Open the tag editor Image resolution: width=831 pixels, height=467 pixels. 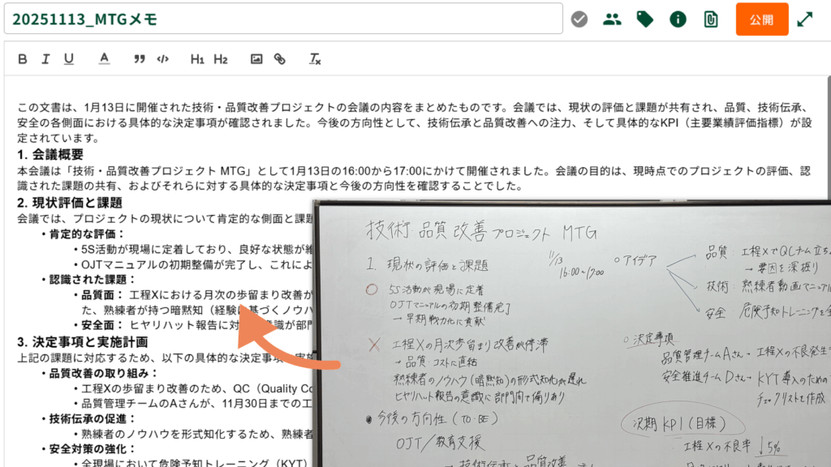(x=645, y=19)
